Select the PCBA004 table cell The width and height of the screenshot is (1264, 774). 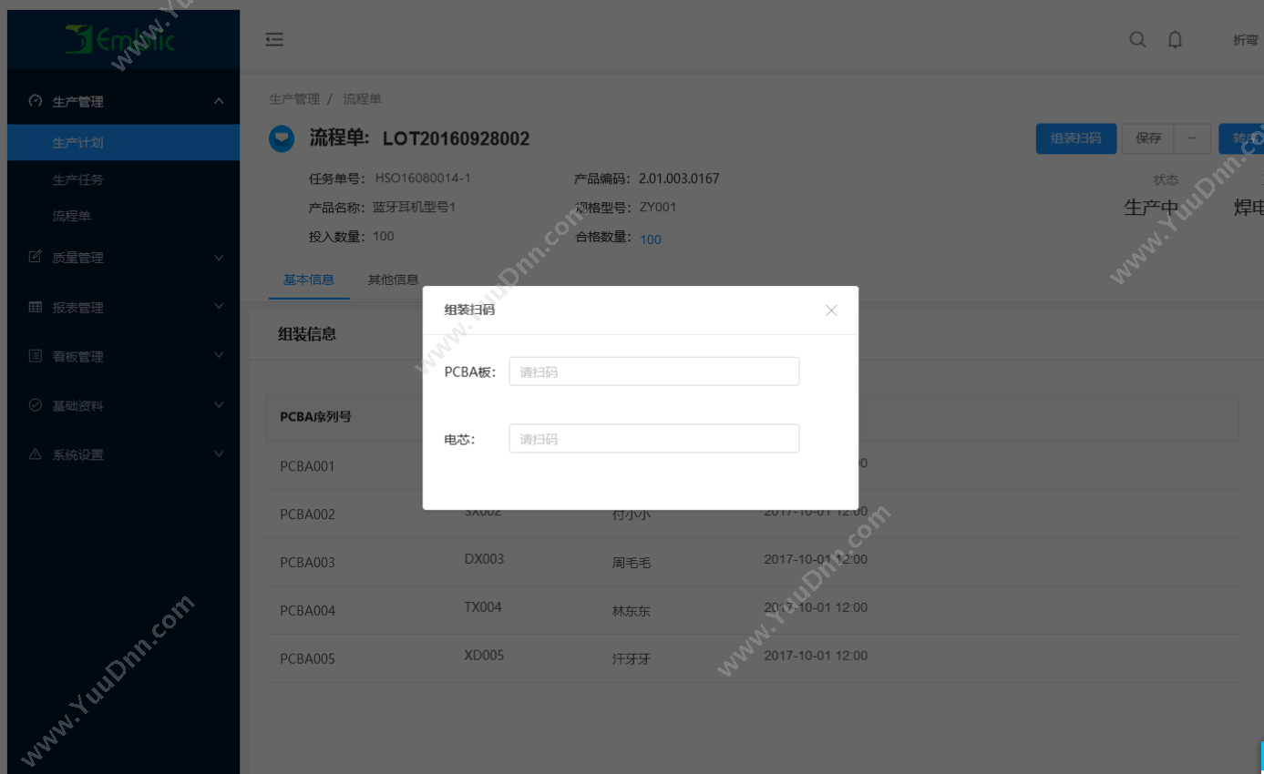pyautogui.click(x=307, y=611)
